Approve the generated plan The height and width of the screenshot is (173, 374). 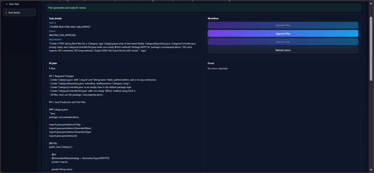[283, 33]
